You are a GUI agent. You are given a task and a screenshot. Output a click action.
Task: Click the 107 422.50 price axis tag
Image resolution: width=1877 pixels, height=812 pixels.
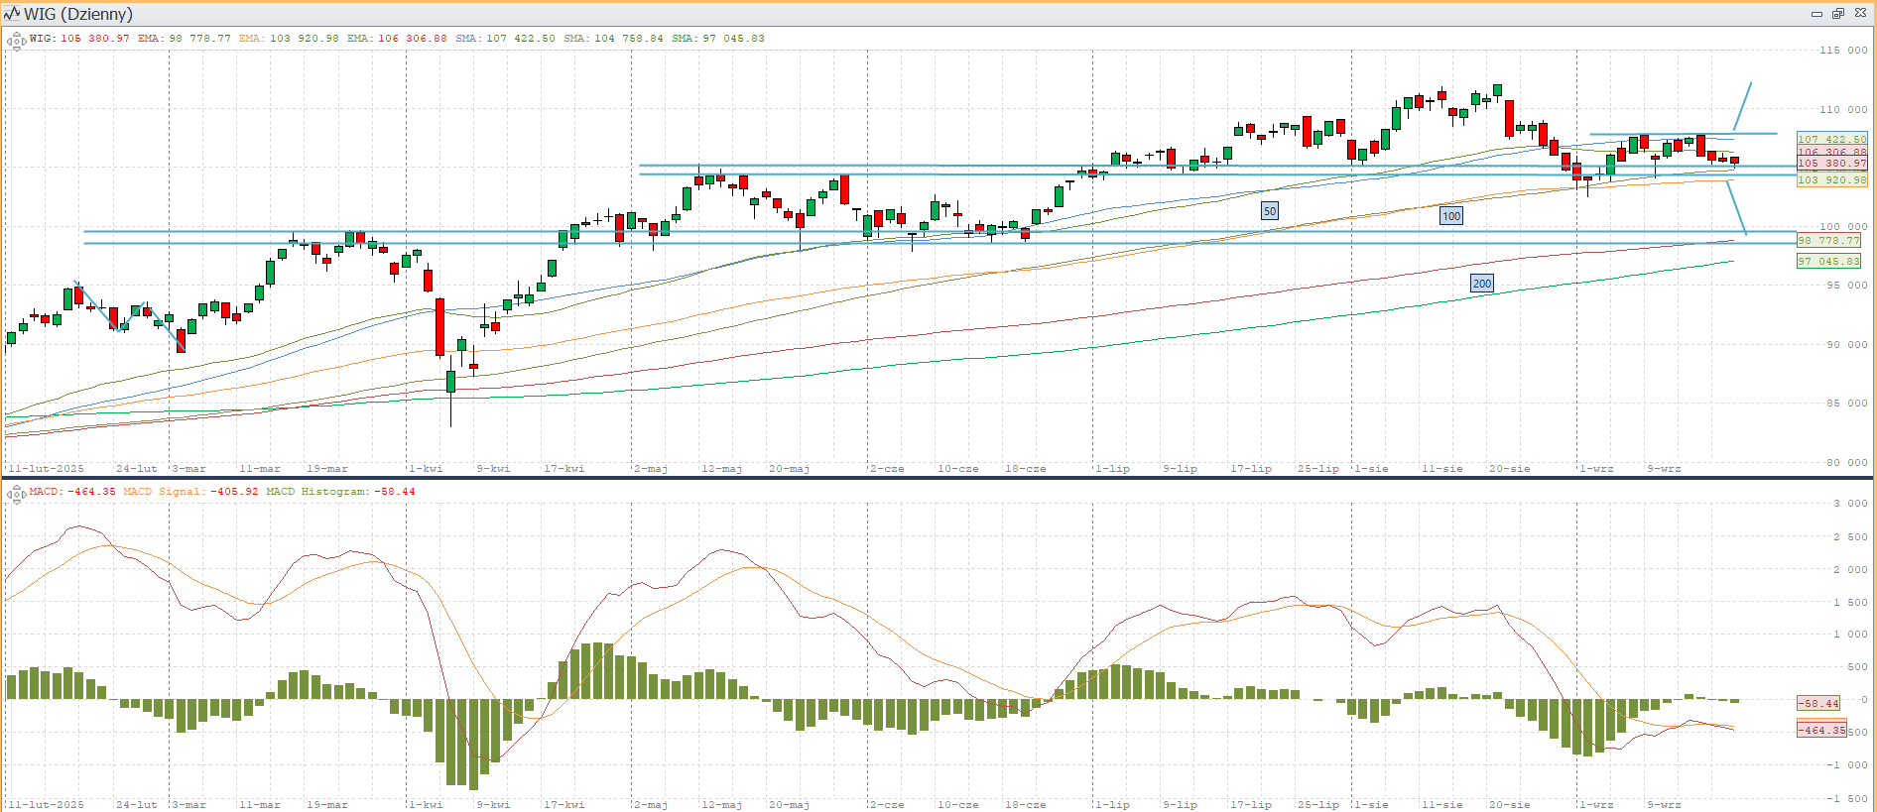click(x=1831, y=140)
